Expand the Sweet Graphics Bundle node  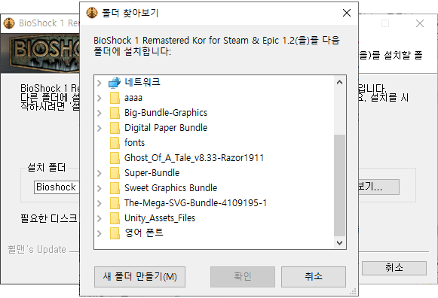pos(100,188)
